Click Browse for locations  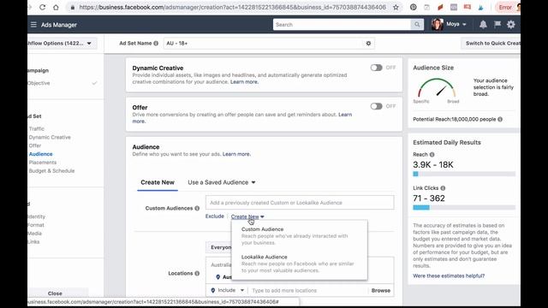tap(380, 291)
